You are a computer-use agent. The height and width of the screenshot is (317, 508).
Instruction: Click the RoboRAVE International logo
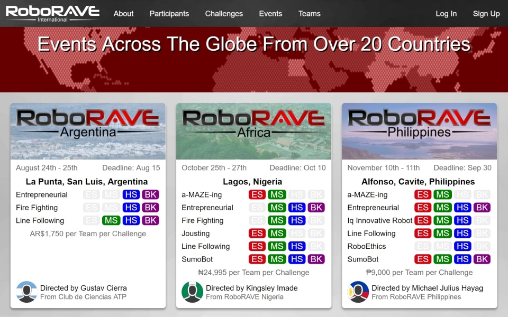coord(52,13)
